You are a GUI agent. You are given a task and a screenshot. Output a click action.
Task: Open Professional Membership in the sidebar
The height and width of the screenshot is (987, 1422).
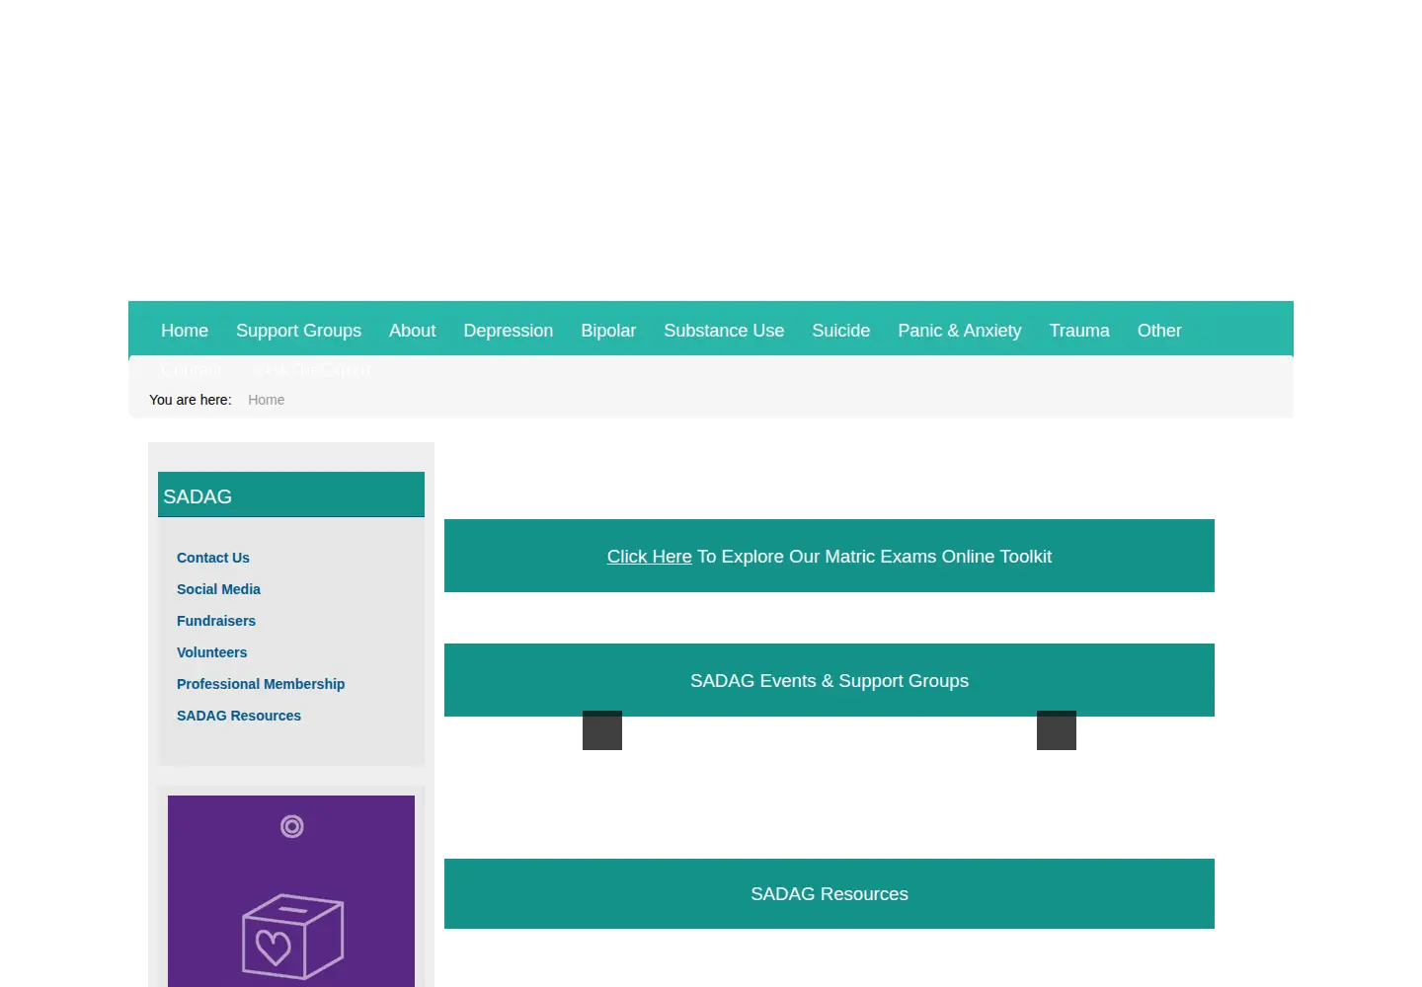click(x=261, y=684)
